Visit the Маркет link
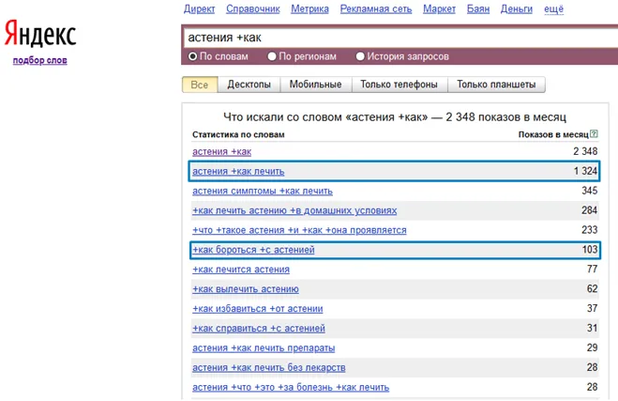 (440, 9)
